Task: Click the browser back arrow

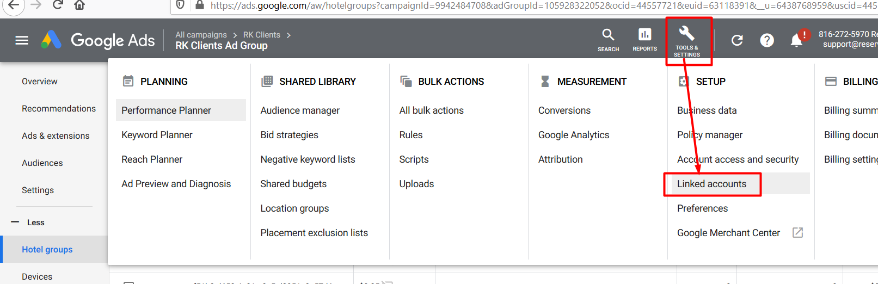Action: pos(13,5)
